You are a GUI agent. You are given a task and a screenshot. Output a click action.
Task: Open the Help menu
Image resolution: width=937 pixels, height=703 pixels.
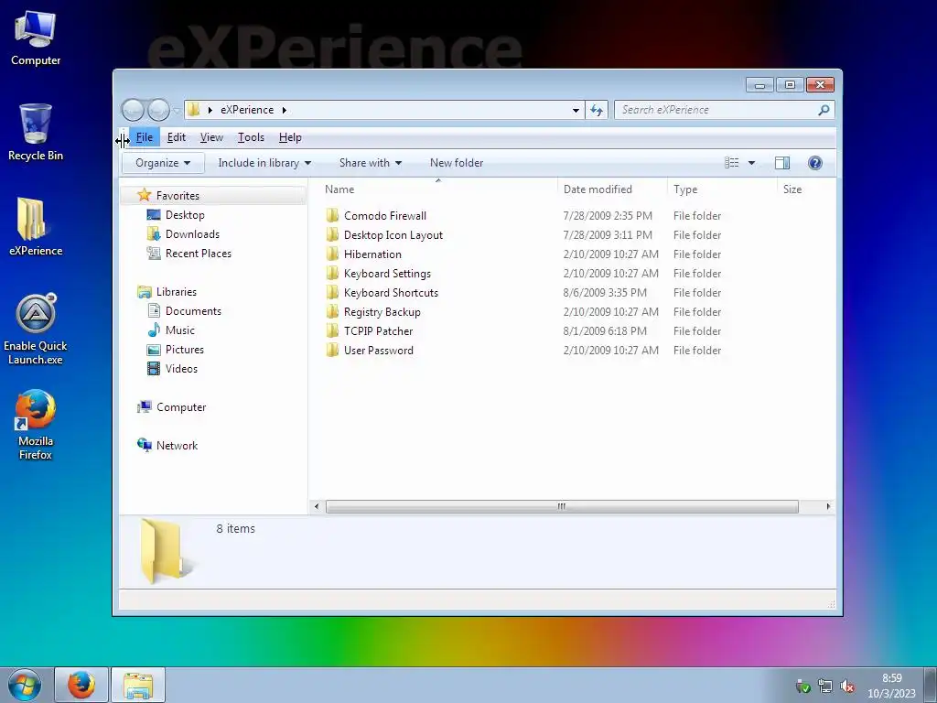(x=290, y=137)
